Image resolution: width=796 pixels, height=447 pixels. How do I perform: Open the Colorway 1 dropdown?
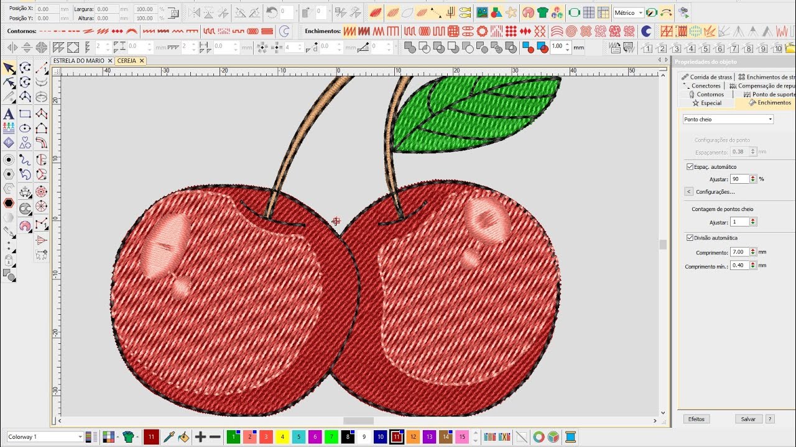[x=44, y=437]
